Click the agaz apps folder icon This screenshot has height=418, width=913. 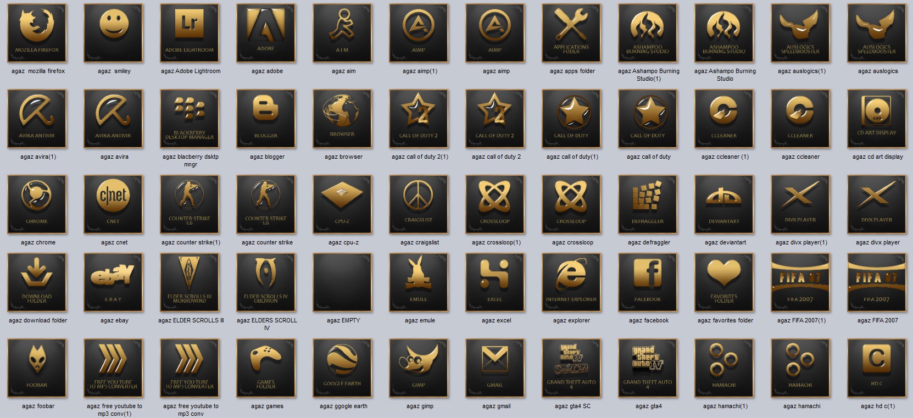[572, 33]
